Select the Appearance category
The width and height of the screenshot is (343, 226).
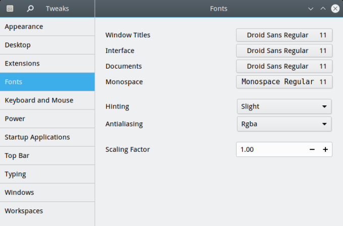(x=47, y=27)
